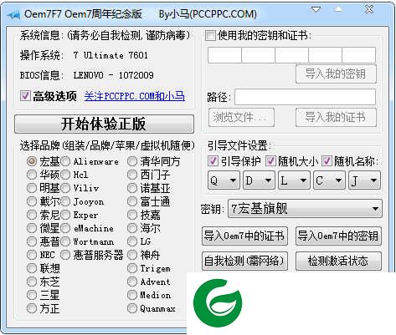Image resolution: width=396 pixels, height=335 pixels.
Task: Expand the 密钥 7宏基旗舰 dropdown
Action: (x=305, y=209)
